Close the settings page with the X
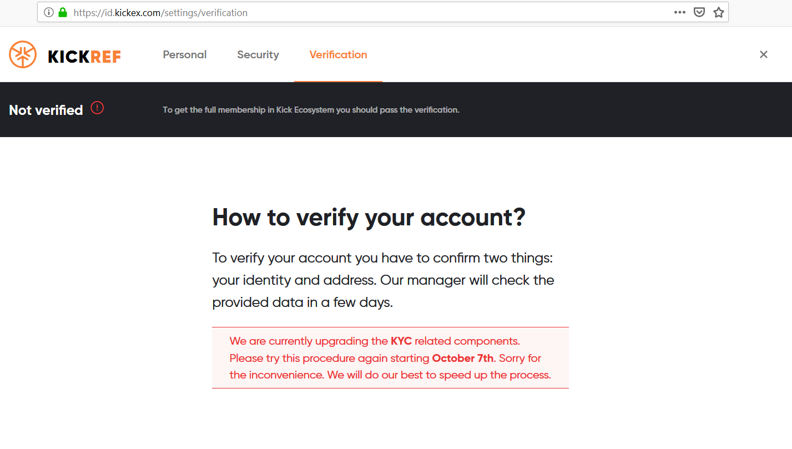Screen dimensions: 792x449 (764, 54)
